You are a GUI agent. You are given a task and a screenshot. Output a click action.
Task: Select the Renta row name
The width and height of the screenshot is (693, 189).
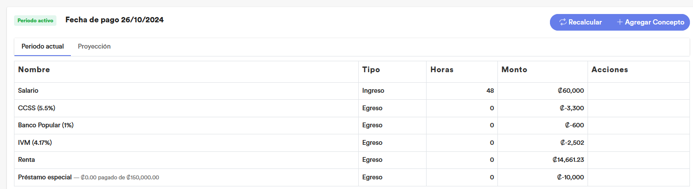(26, 160)
